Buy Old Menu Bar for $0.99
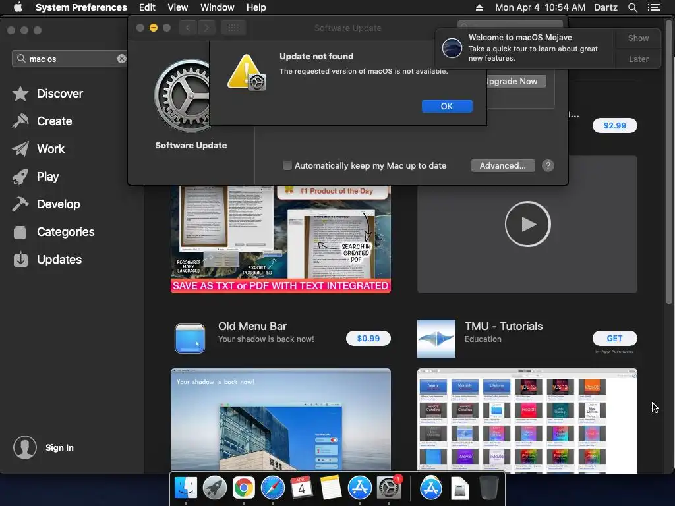 pyautogui.click(x=368, y=339)
